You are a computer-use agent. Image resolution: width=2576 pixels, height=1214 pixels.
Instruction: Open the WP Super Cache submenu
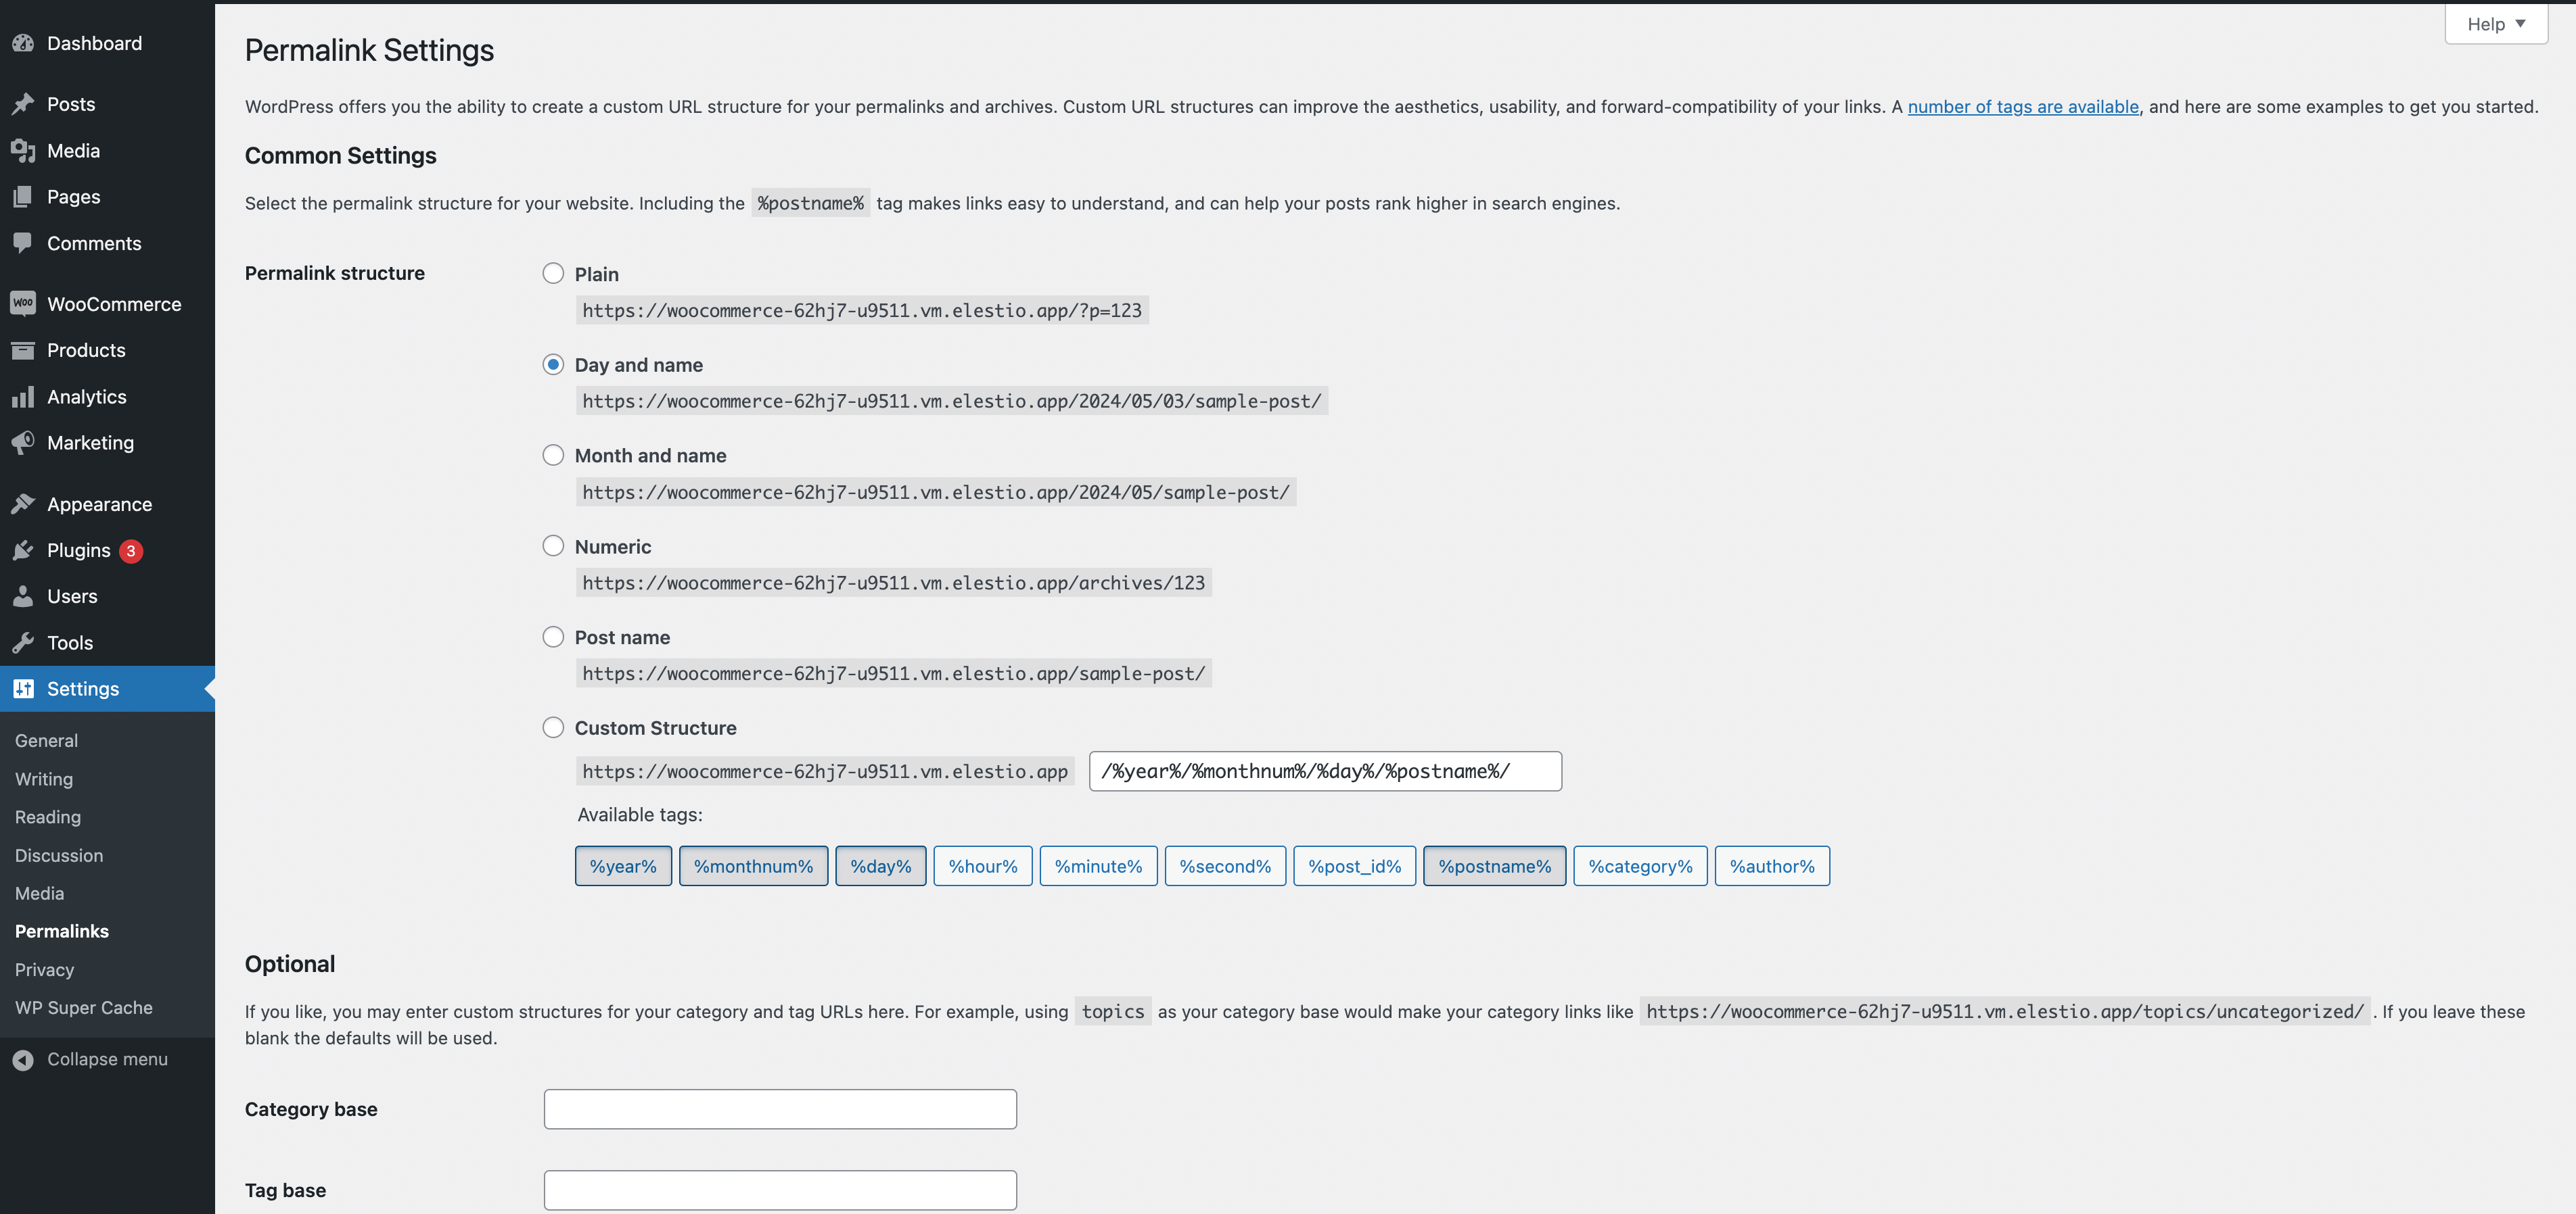(x=84, y=1008)
